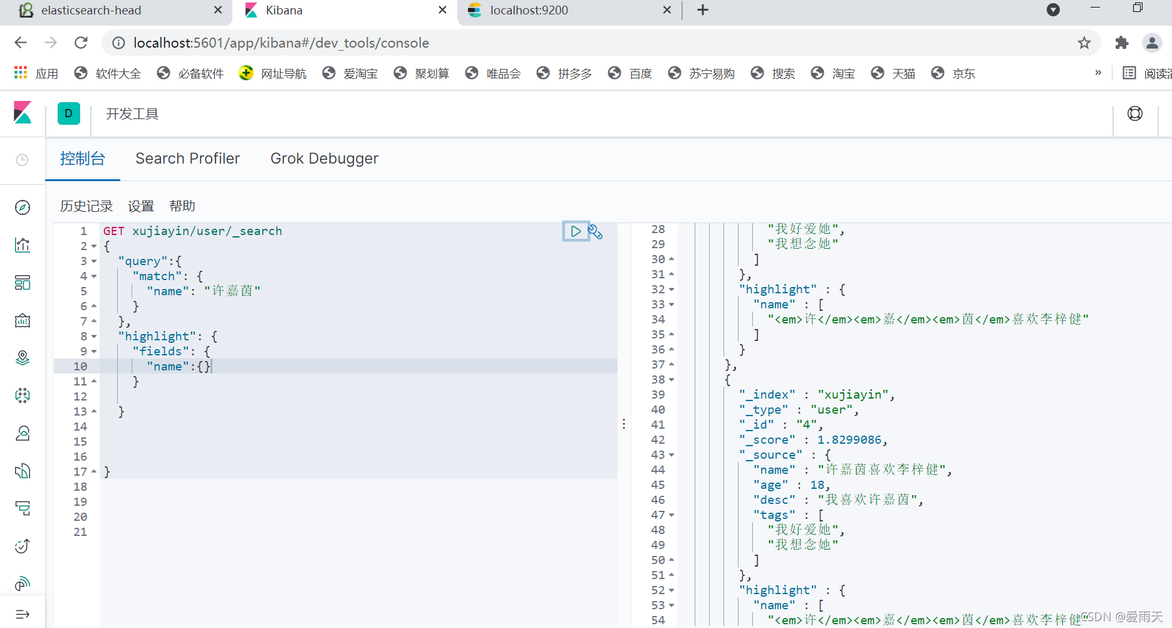This screenshot has width=1172, height=628.
Task: Open 设置 settings
Action: click(141, 206)
